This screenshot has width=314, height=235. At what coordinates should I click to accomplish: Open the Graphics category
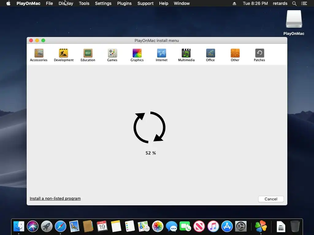[x=137, y=55]
